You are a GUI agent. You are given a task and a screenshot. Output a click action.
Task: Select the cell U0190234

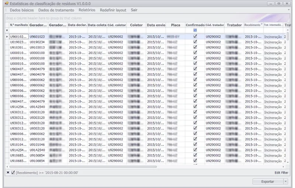click(39, 42)
